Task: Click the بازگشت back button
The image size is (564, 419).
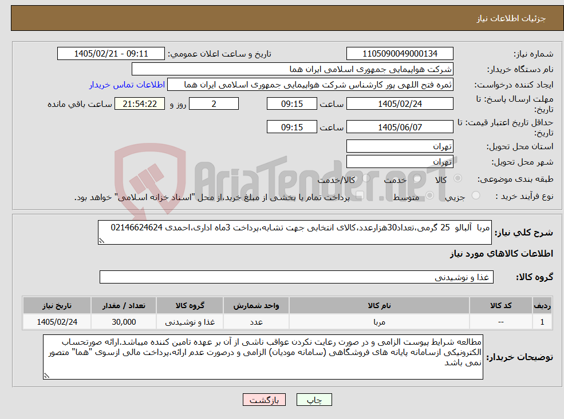Action: point(264,400)
